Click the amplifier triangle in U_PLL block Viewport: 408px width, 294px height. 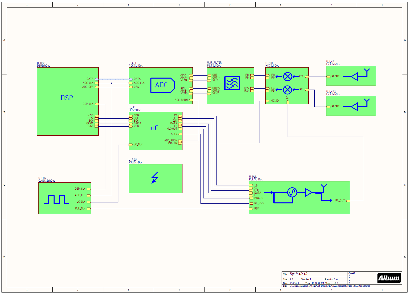pos(308,192)
